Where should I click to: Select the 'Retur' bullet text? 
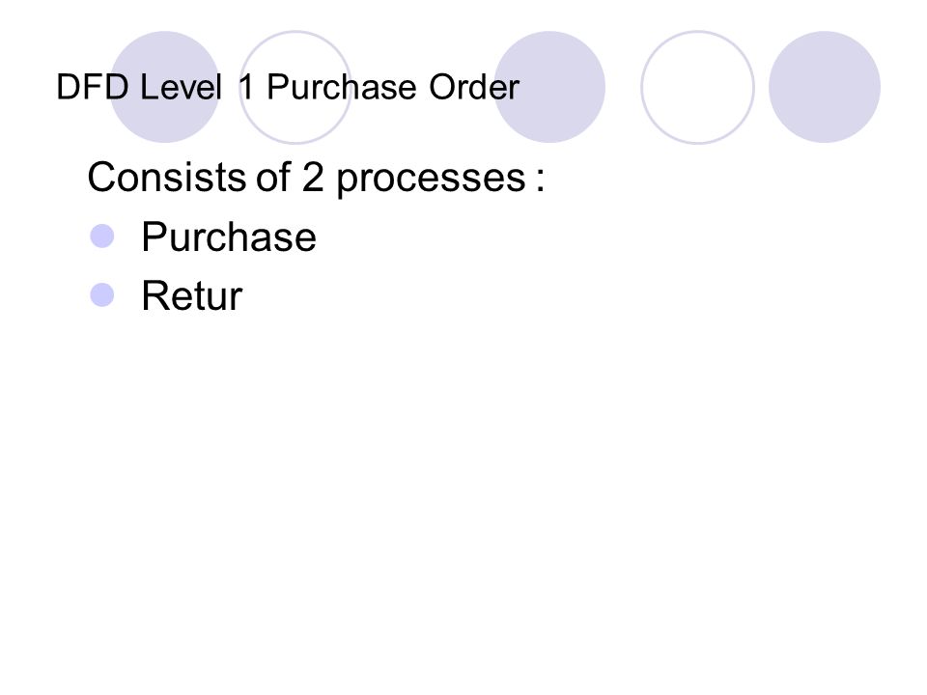pyautogui.click(x=192, y=296)
